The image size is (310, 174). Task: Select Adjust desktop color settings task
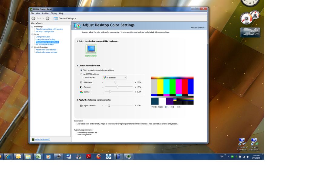(x=47, y=42)
